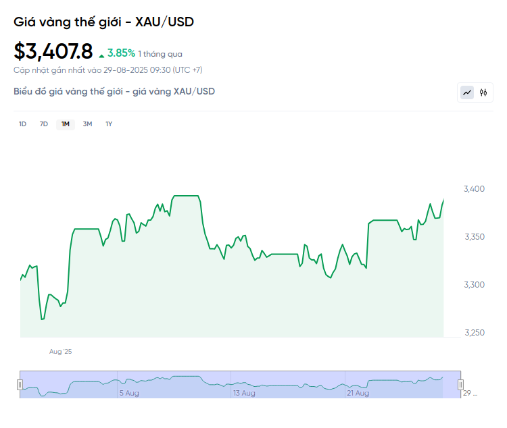Select the 3M time range
The width and height of the screenshot is (507, 428).
click(87, 124)
